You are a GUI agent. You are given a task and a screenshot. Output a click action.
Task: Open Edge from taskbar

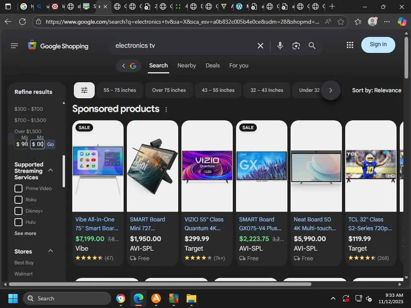pyautogui.click(x=138, y=298)
